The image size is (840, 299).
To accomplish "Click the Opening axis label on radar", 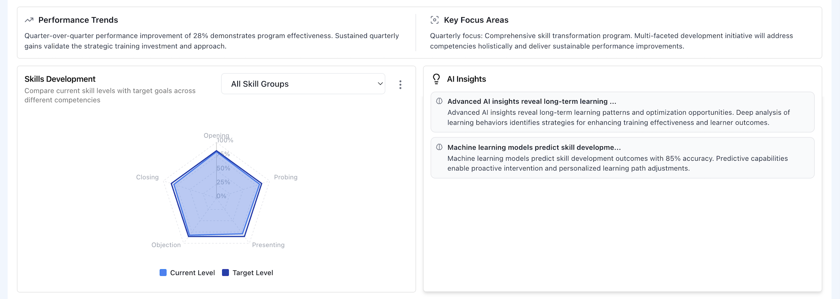I will pos(216,135).
